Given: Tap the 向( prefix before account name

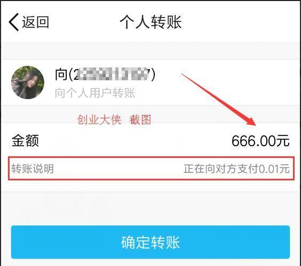Looking at the screenshot, I should click(x=64, y=74).
